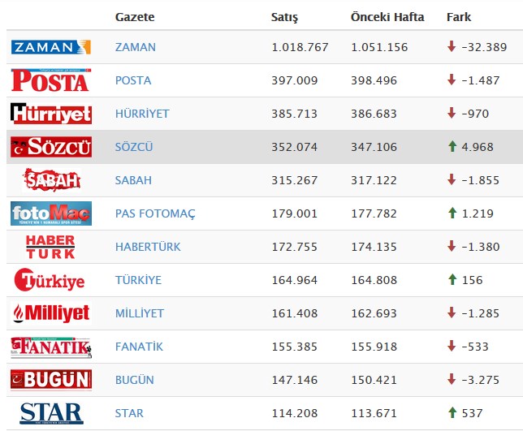This screenshot has width=523, height=431.
Task: Click the Milliyet newspaper logo
Action: [50, 313]
